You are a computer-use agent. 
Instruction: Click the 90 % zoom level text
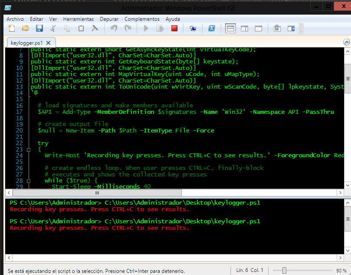point(341,271)
